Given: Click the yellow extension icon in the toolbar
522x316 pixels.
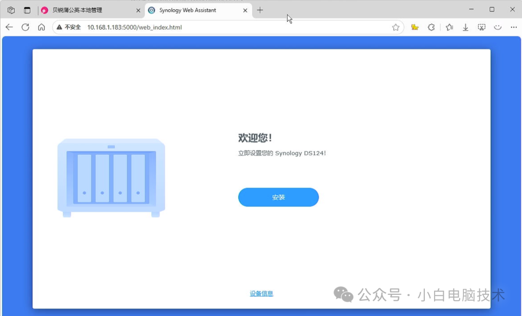Looking at the screenshot, I should (415, 27).
